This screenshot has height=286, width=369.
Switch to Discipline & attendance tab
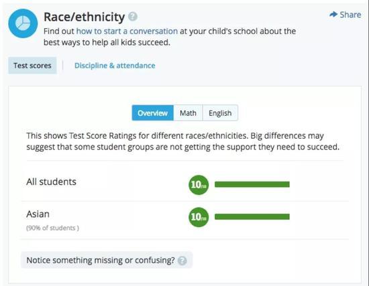(x=115, y=66)
